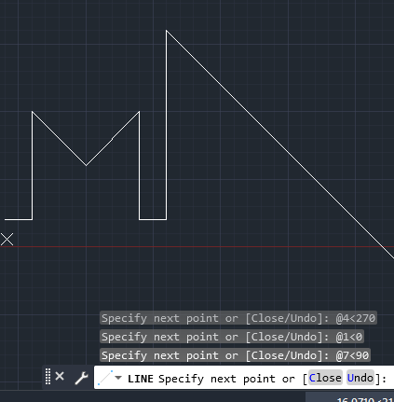The height and width of the screenshot is (402, 394).
Task: Open command line Customize wrench menu
Action: (x=81, y=378)
